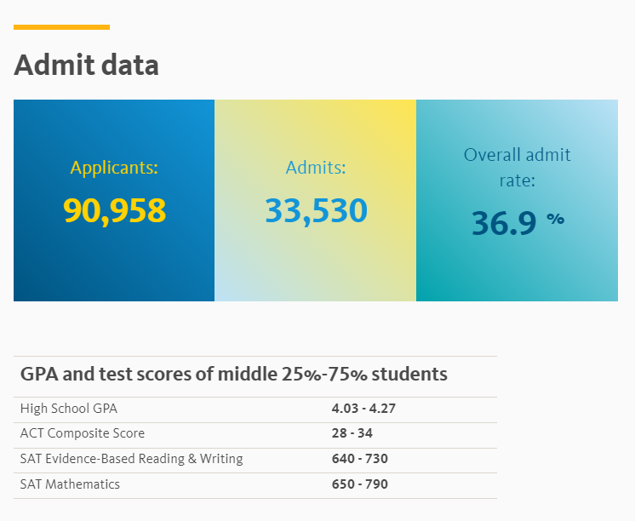Select the SAT Mathematics row label

pos(70,484)
